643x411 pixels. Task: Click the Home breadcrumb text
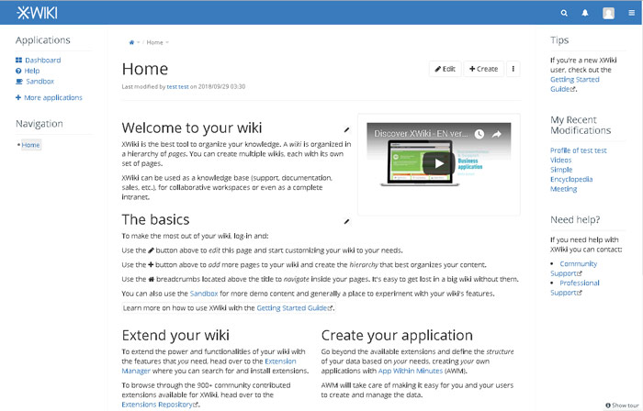pos(154,42)
